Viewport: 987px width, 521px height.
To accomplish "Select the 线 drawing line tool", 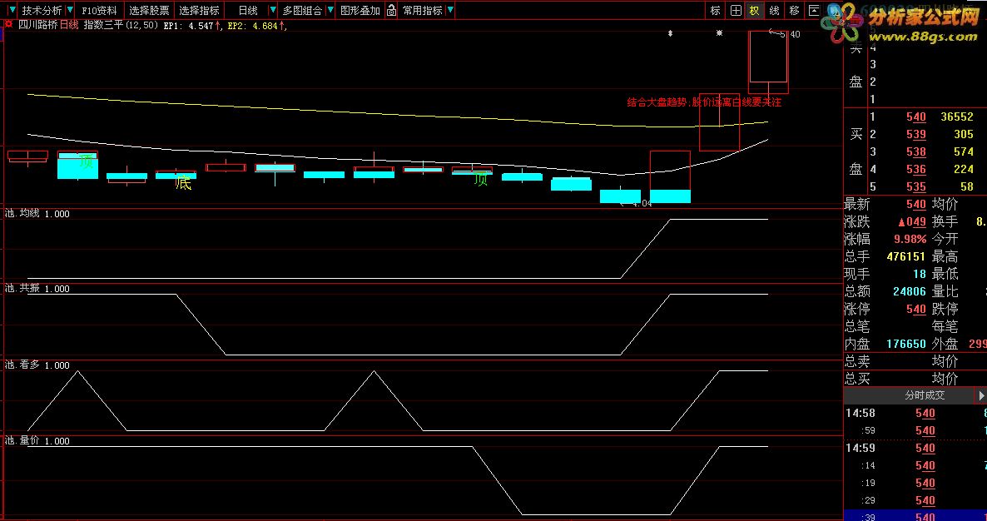I will coord(774,10).
